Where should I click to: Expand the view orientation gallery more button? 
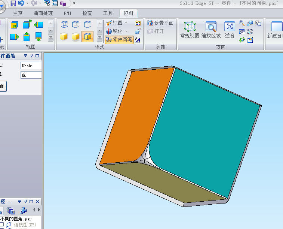click(x=51, y=38)
